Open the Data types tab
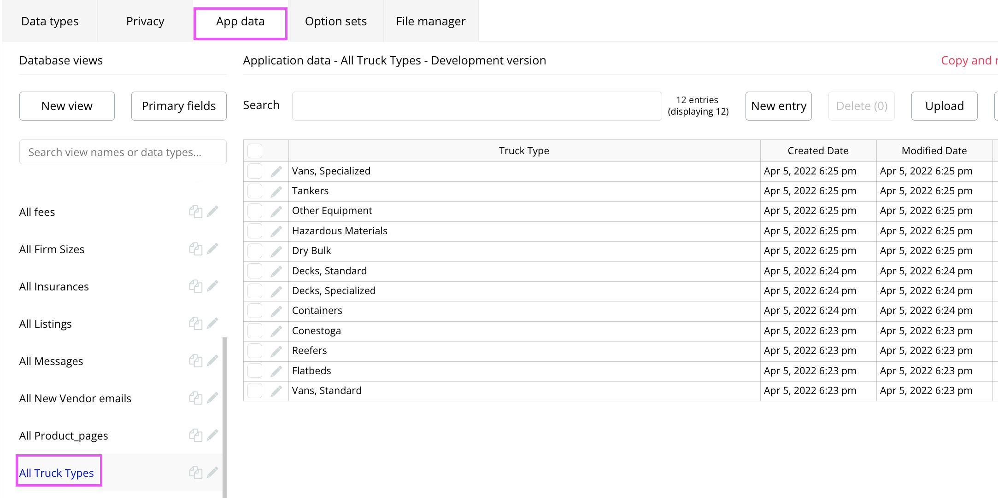 coord(50,21)
